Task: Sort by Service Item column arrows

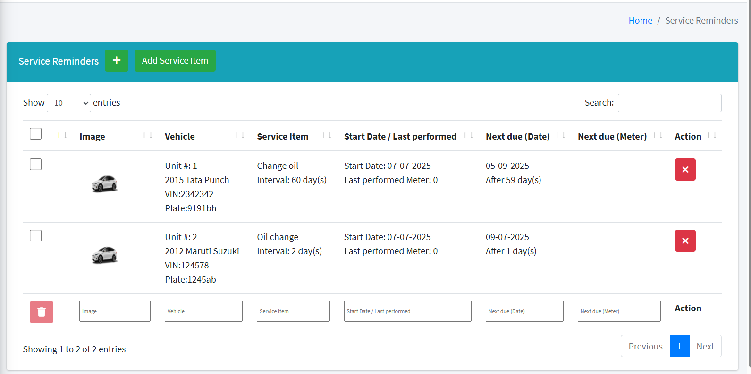Action: [327, 136]
